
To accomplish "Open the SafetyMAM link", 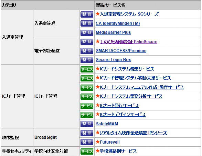I will coord(107,124).
